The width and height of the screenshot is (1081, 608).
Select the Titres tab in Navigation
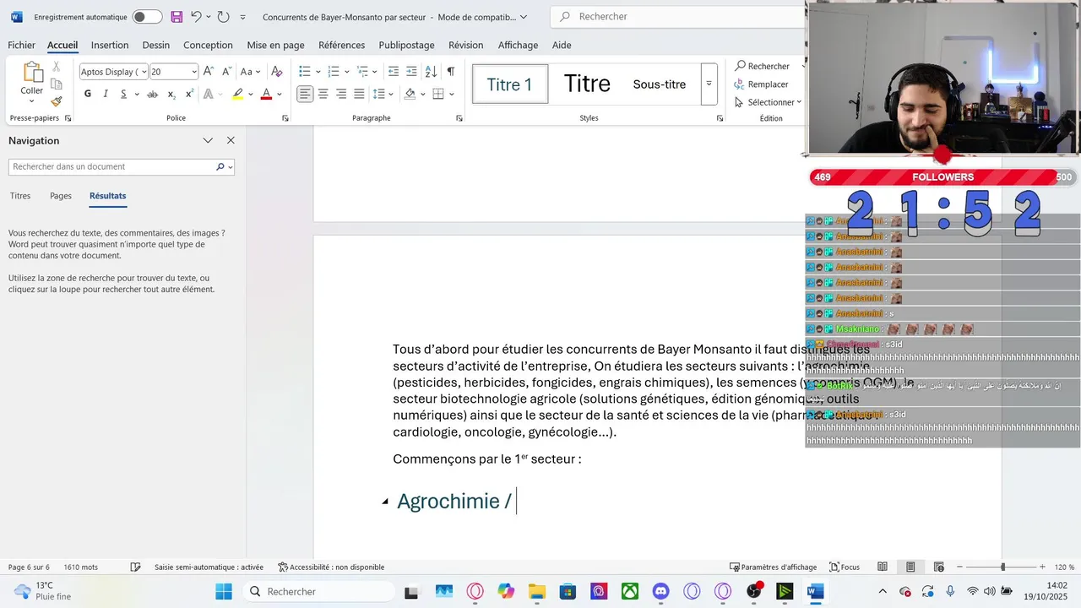click(x=20, y=196)
